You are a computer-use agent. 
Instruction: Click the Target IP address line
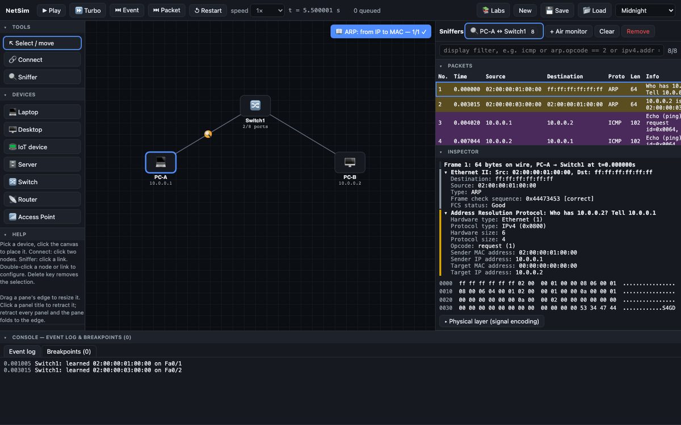497,273
